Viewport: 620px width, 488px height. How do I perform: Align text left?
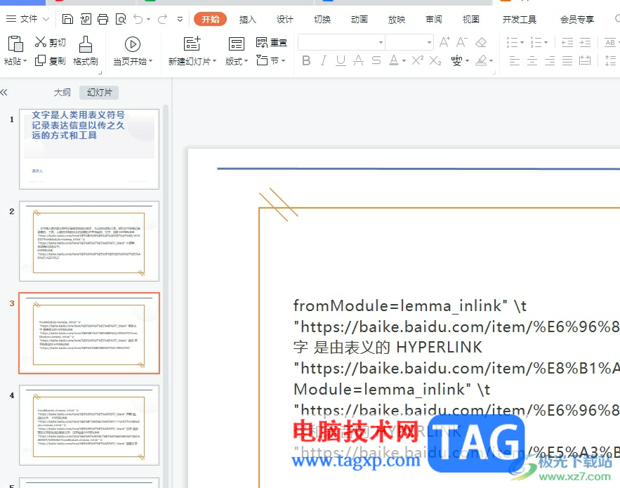coord(515,60)
